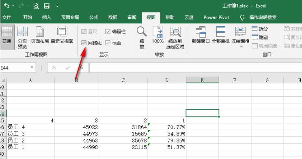Click the Insert Function fx button

tap(81, 68)
